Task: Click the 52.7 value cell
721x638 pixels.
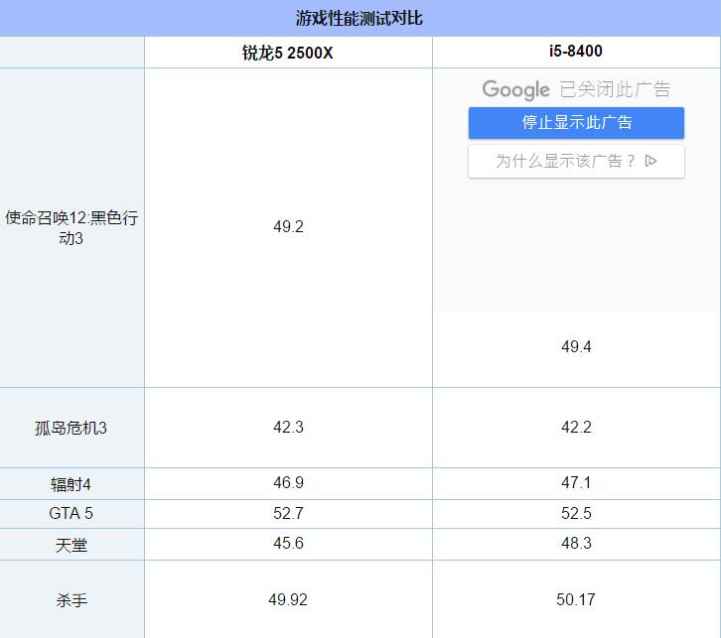Action: tap(288, 514)
